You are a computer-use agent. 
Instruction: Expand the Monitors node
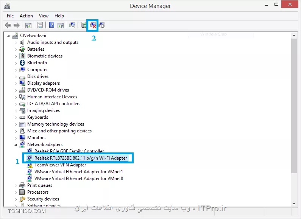click(x=16, y=138)
